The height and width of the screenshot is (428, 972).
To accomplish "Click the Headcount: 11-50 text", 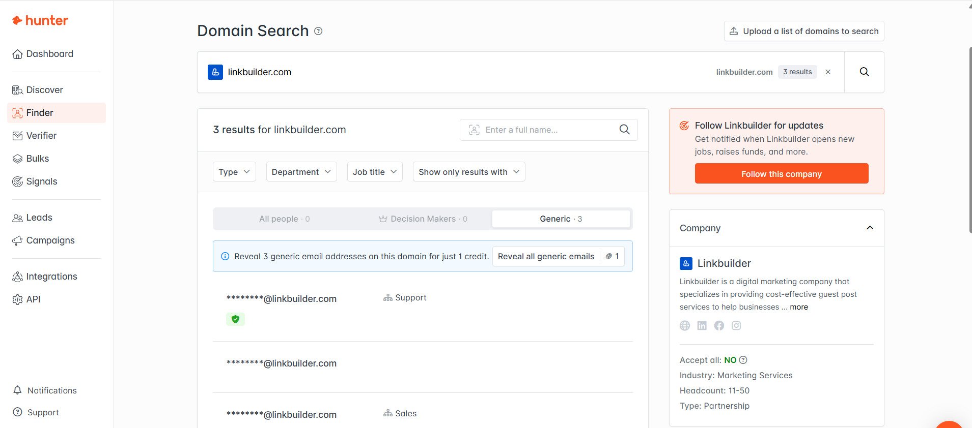I will click(x=714, y=390).
